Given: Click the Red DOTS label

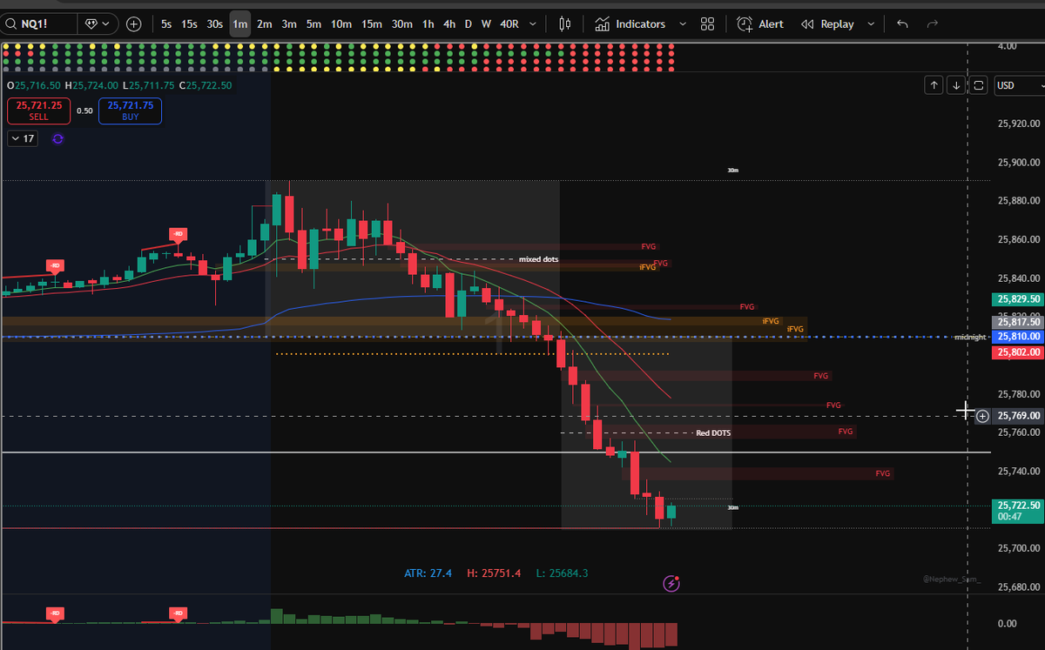Looking at the screenshot, I should 713,432.
